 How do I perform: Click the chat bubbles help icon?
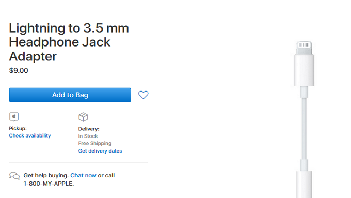coord(14,176)
